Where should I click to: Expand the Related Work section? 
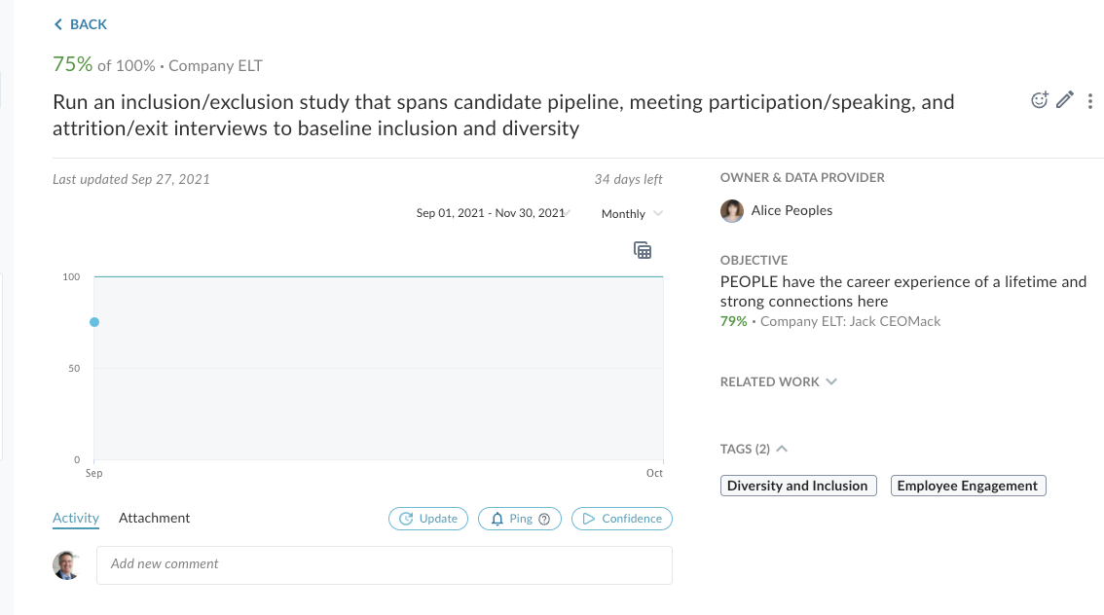pyautogui.click(x=778, y=382)
